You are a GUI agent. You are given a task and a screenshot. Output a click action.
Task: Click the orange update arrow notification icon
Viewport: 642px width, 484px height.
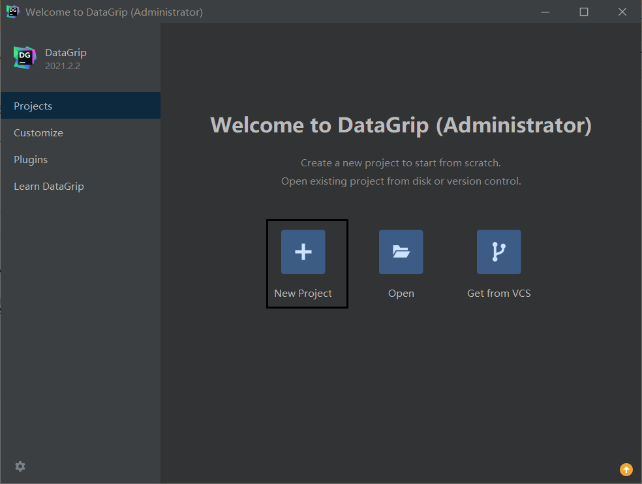[626, 469]
